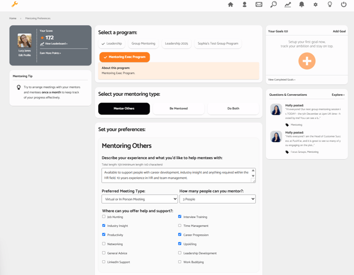Click the lightbulb icon in Mentoring Tip
This screenshot has width=354, height=275.
18,87
